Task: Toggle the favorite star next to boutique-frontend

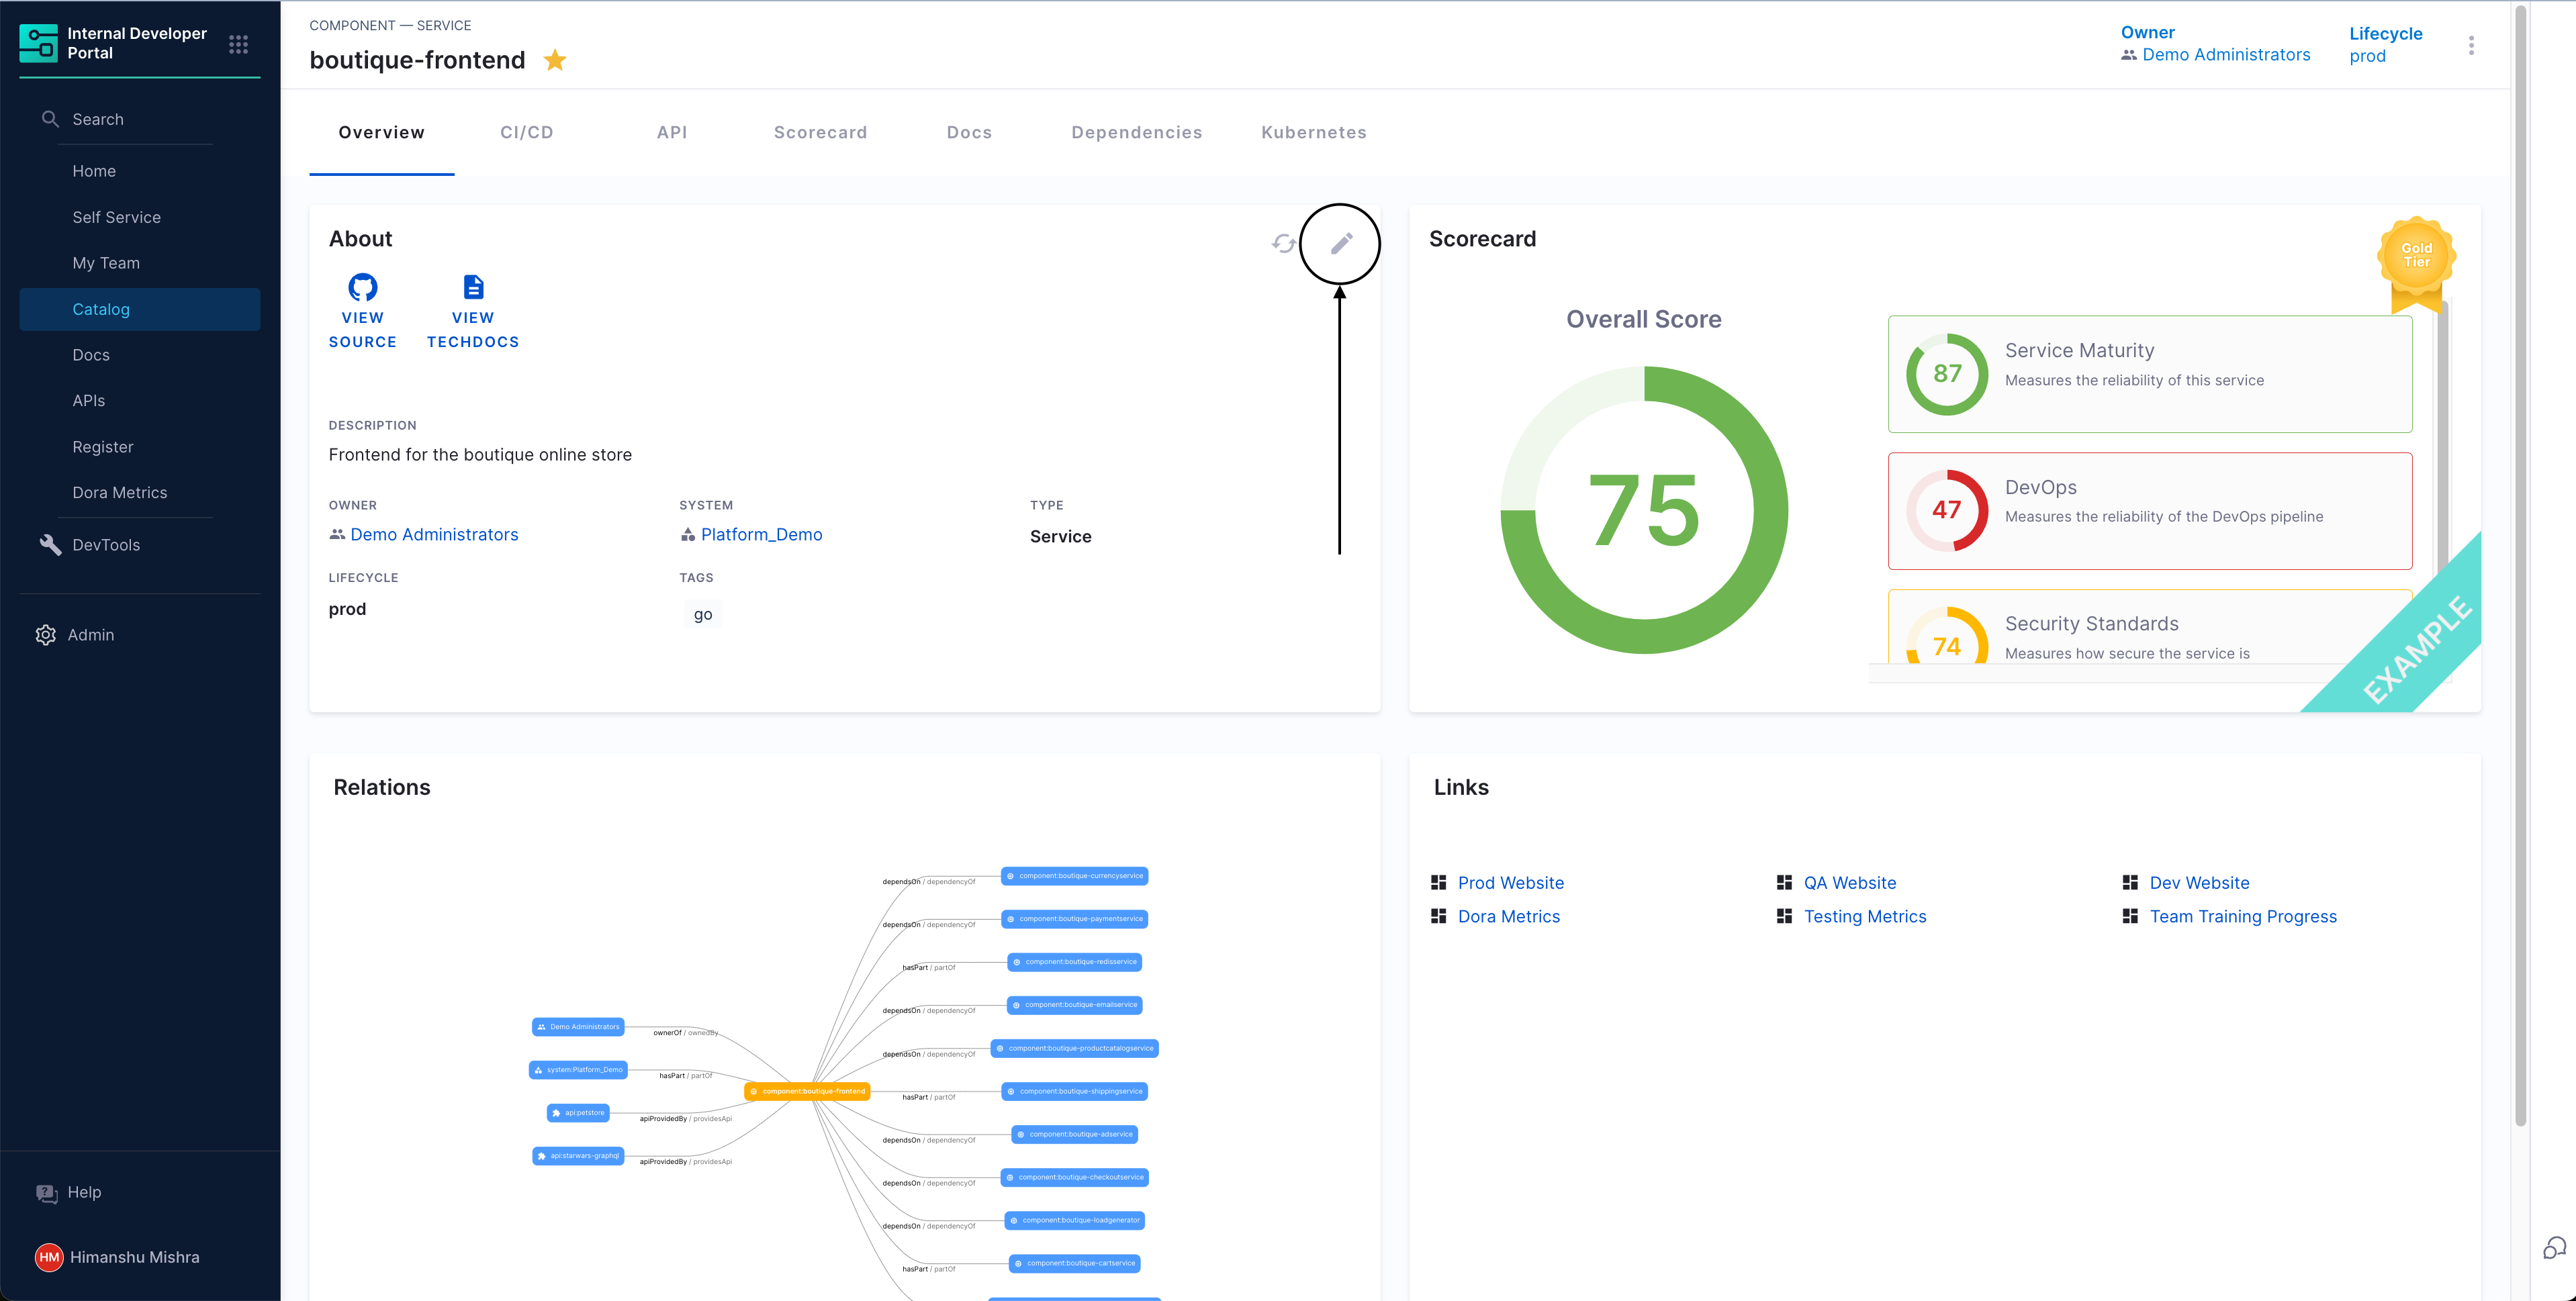Action: [555, 61]
